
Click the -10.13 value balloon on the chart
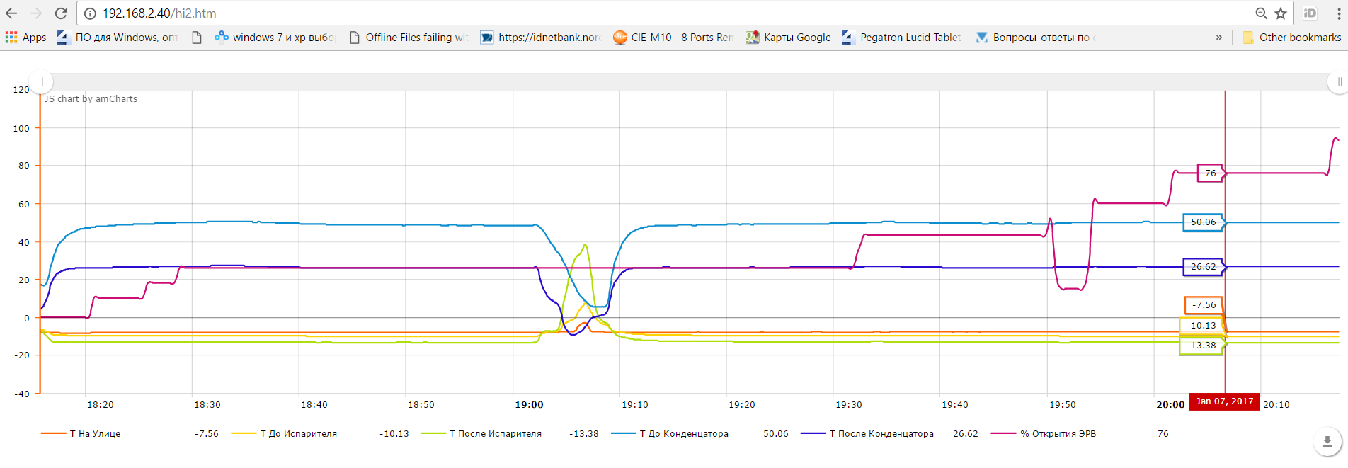[x=1201, y=326]
